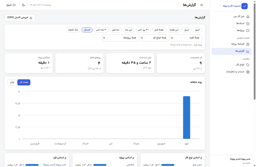Click the document icon beside کارنامهٔ روزانه
Screen dimensions: 256x167
pos(248,44)
